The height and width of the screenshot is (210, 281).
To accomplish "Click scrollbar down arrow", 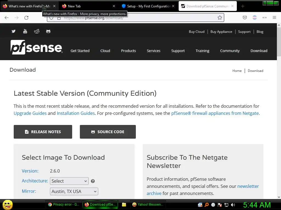I will pos(279,197).
